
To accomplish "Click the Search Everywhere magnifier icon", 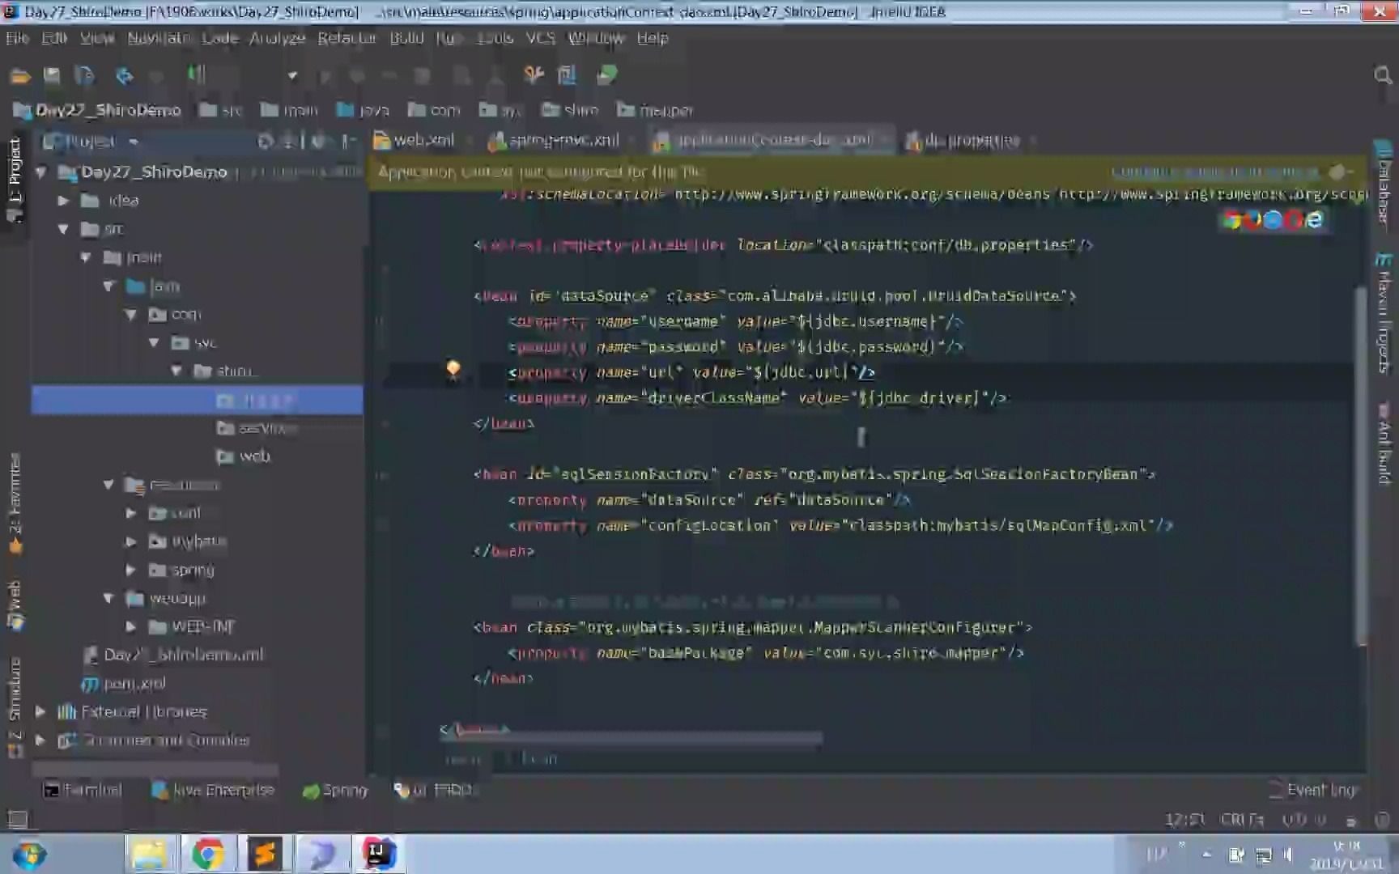I will coord(1383,75).
